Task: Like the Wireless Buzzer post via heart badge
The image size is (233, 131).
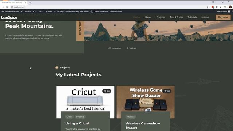Action: point(167,91)
